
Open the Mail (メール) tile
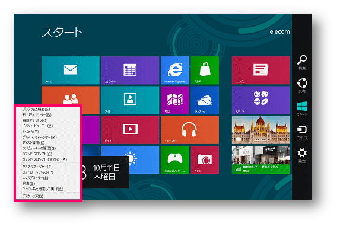pyautogui.click(x=71, y=71)
